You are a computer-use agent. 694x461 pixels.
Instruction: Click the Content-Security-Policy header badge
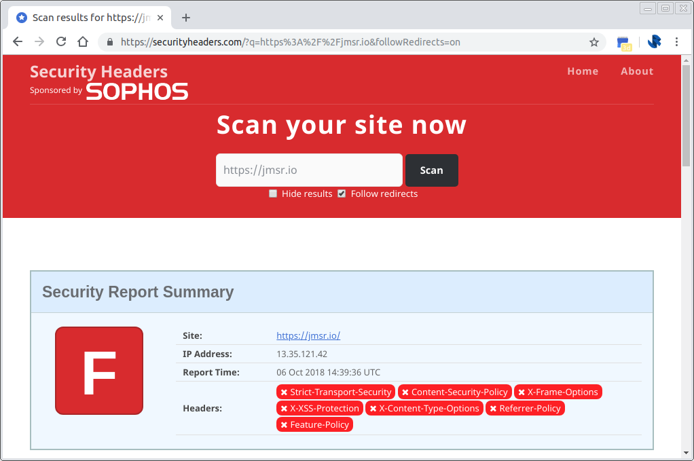[x=454, y=392]
